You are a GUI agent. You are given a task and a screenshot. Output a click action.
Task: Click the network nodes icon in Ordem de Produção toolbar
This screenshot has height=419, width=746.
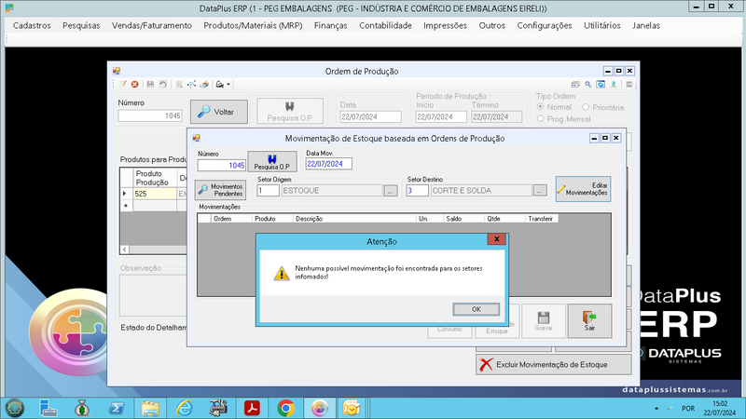click(192, 84)
